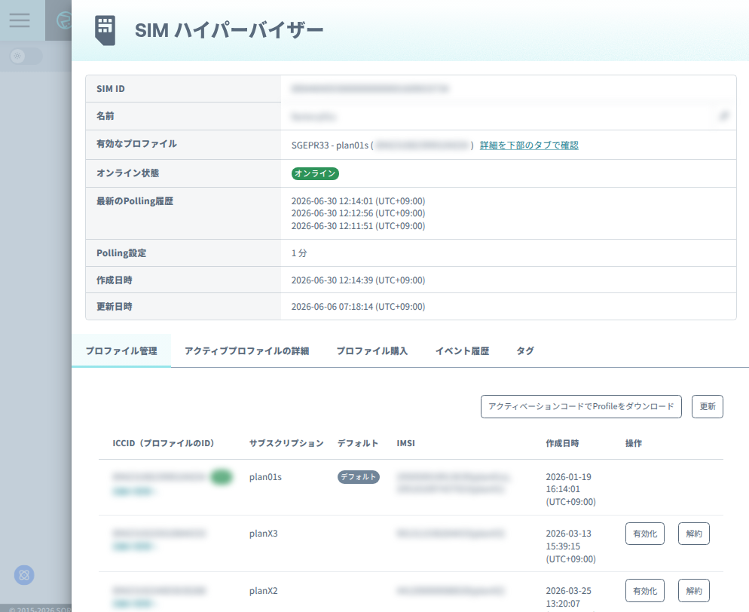Screen dimensions: 749x612
Task: Click アクティベーションコードでProfileをダウンロード button
Action: point(581,406)
